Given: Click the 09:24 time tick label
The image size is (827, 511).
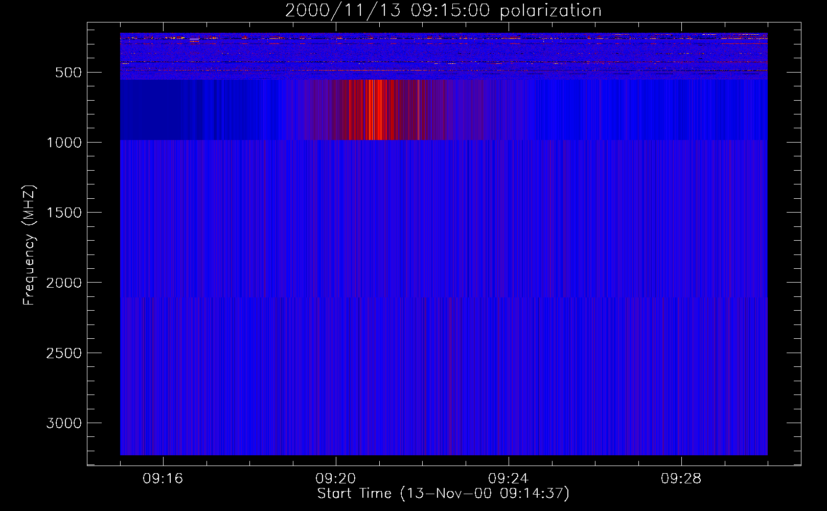Looking at the screenshot, I should click(509, 479).
